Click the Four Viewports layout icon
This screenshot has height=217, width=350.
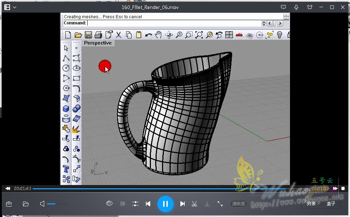click(229, 35)
